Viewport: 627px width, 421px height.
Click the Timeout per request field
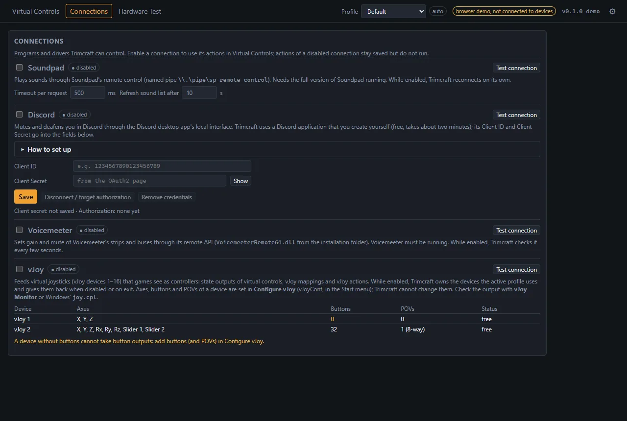click(x=88, y=93)
